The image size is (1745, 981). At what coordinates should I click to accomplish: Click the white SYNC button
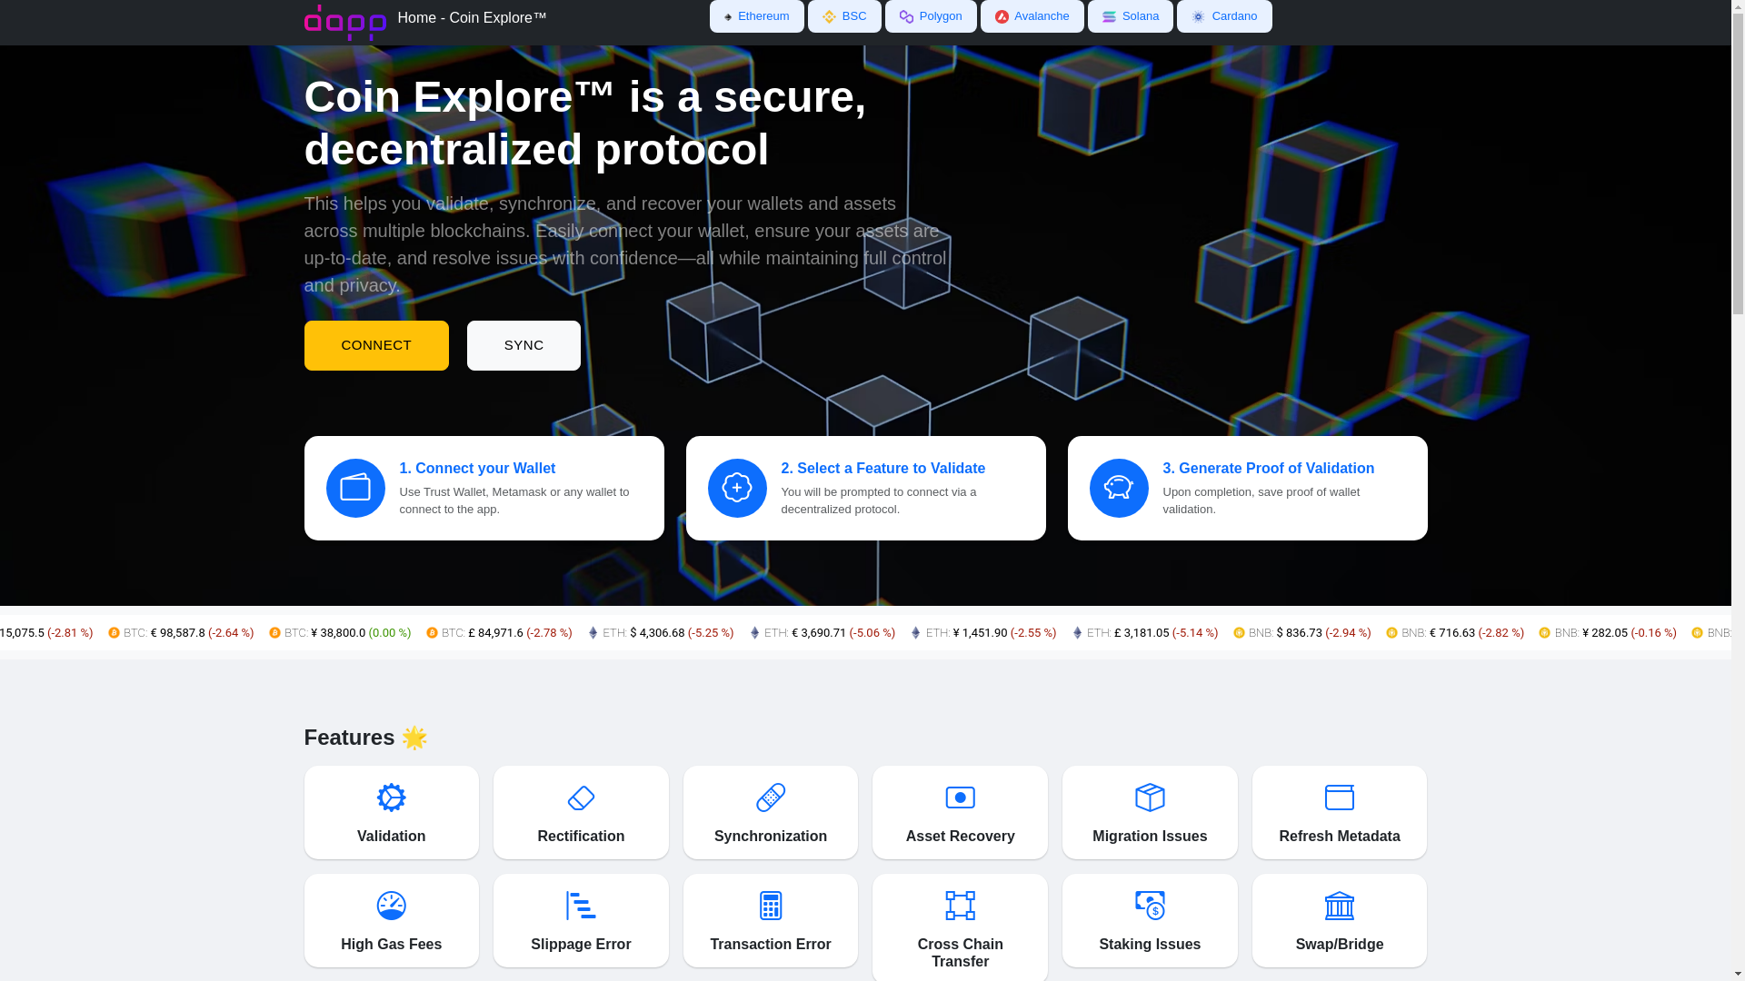pyautogui.click(x=523, y=345)
